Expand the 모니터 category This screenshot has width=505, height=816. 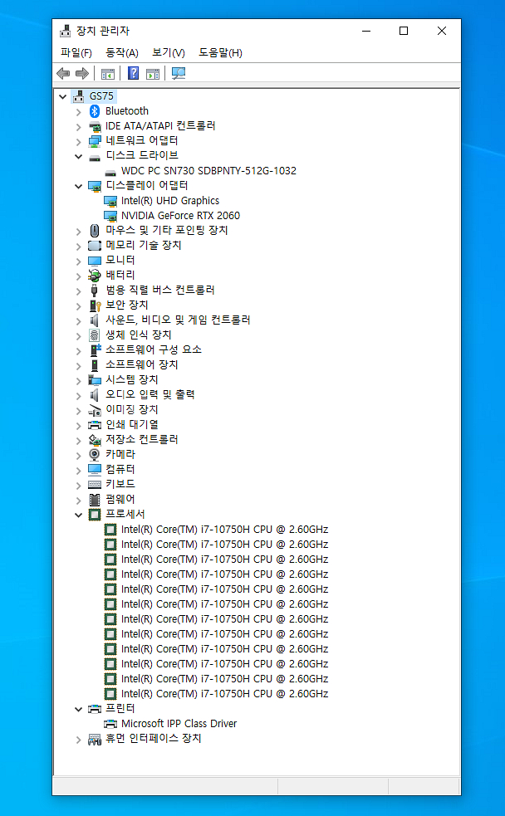[79, 261]
